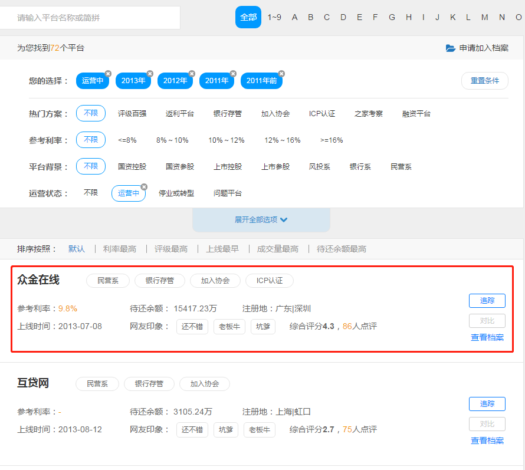Reset filters with 重置条件 button

pyautogui.click(x=484, y=81)
